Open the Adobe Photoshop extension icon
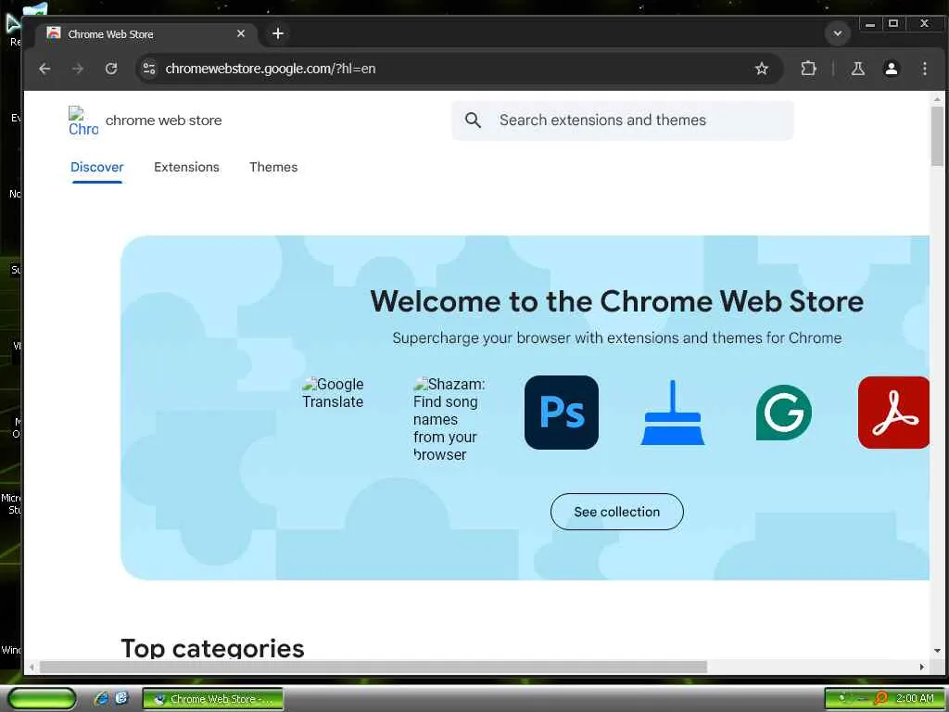949x712 pixels. (x=561, y=413)
